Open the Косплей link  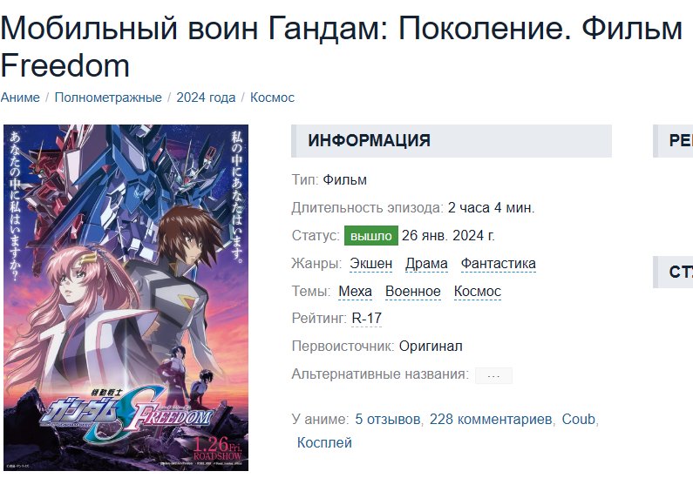click(x=324, y=442)
